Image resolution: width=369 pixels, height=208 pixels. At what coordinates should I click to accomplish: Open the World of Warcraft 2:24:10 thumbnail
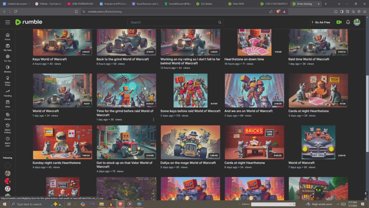[318, 142]
